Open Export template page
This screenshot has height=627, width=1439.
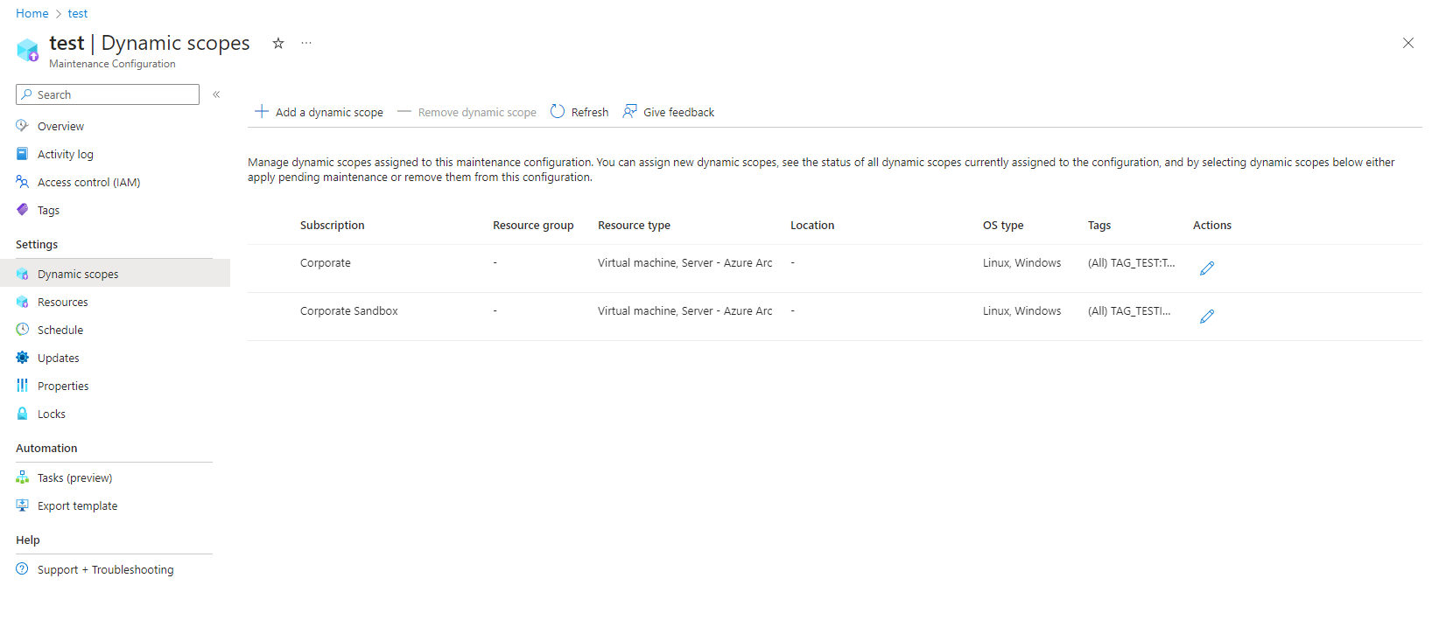77,506
